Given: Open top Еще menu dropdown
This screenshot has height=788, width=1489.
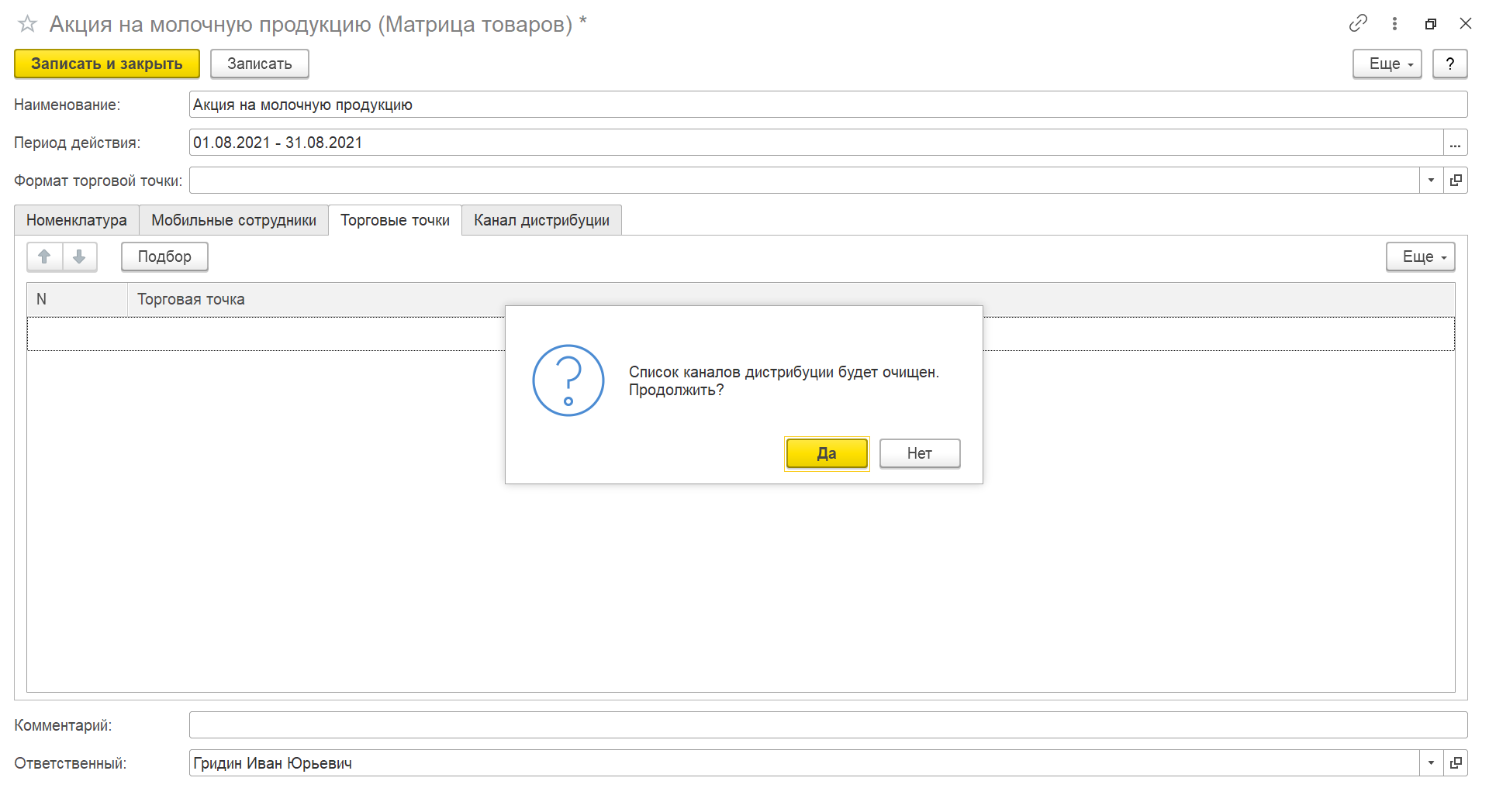Looking at the screenshot, I should 1387,64.
